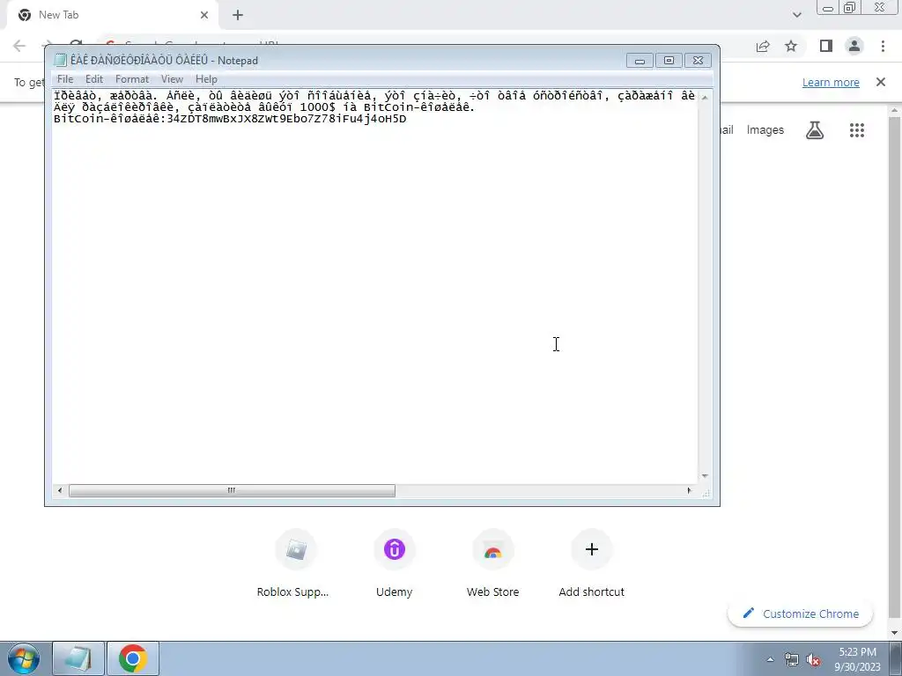The image size is (902, 676).
Task: Dismiss the Chrome info bar with X
Action: coord(881,82)
